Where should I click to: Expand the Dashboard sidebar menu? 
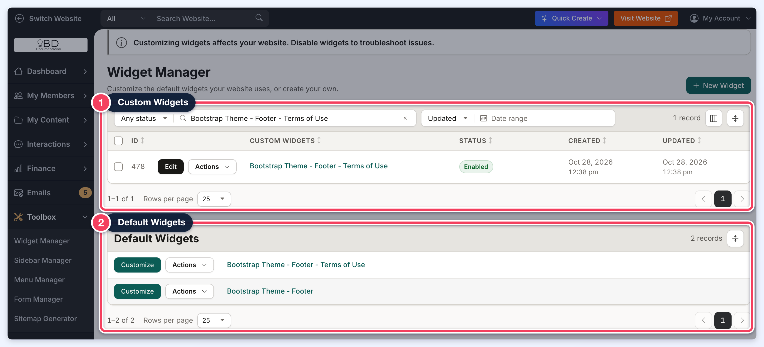[x=51, y=72]
